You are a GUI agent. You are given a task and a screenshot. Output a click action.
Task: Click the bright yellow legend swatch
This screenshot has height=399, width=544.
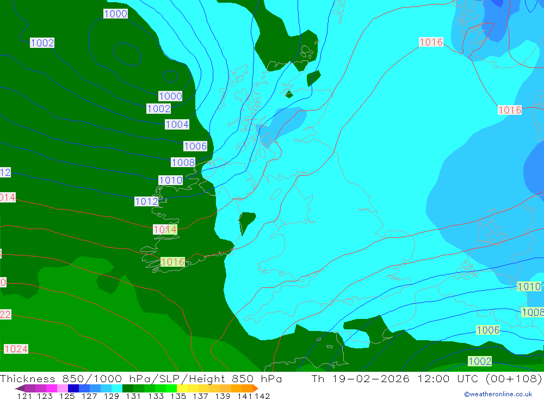coord(182,388)
